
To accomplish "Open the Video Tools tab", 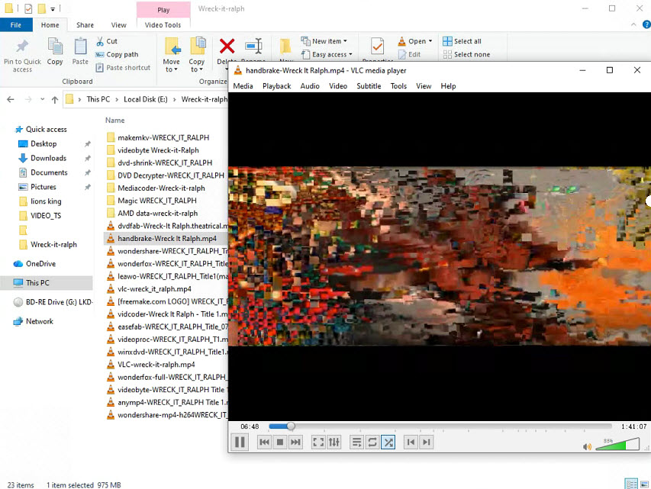I will pos(163,25).
